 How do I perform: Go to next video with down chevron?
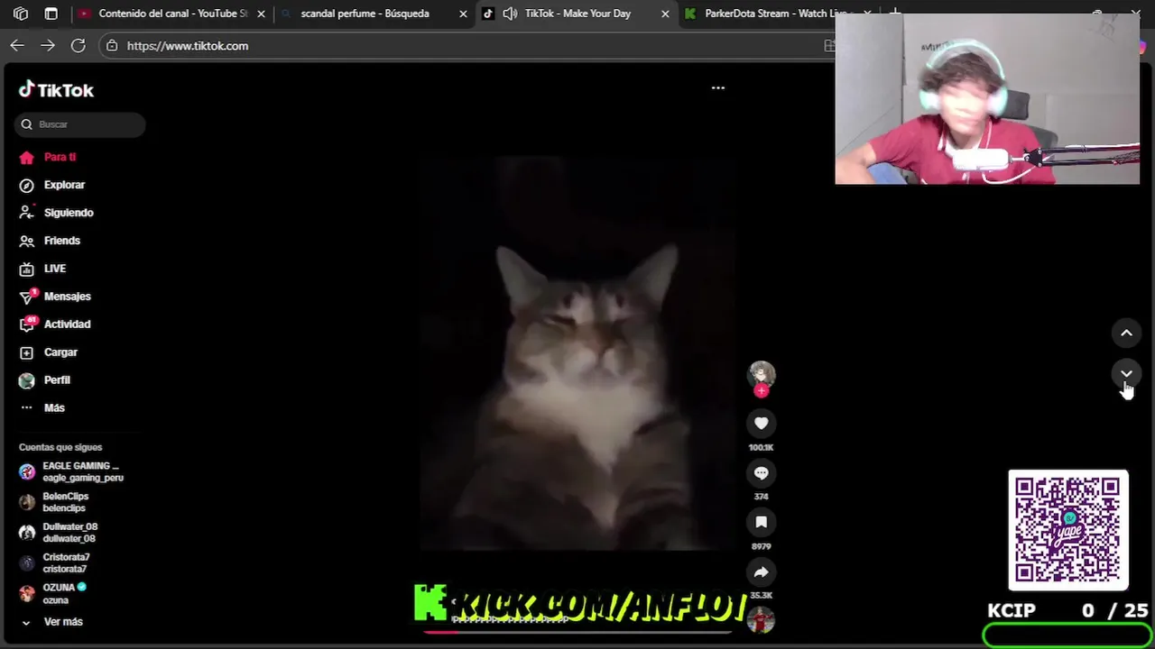tap(1126, 373)
